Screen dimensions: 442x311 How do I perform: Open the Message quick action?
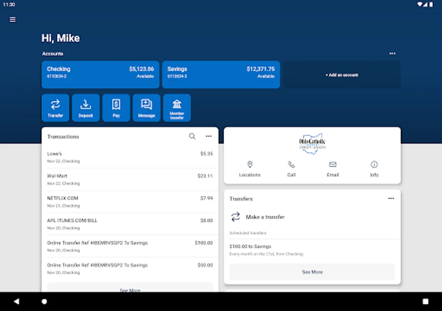point(146,108)
